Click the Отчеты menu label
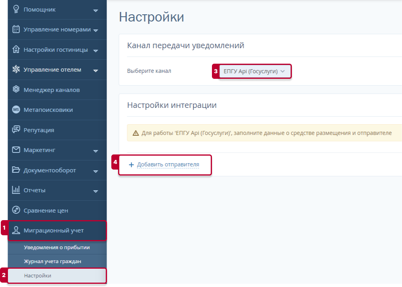 (35, 190)
